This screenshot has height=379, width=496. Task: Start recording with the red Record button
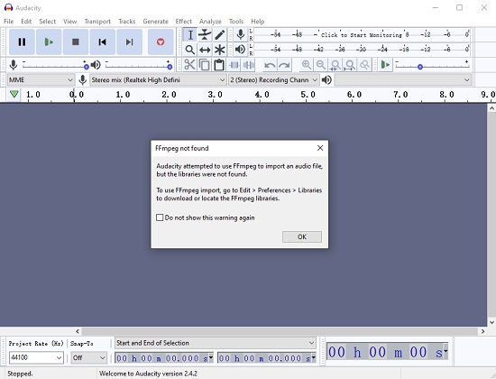[x=161, y=42]
